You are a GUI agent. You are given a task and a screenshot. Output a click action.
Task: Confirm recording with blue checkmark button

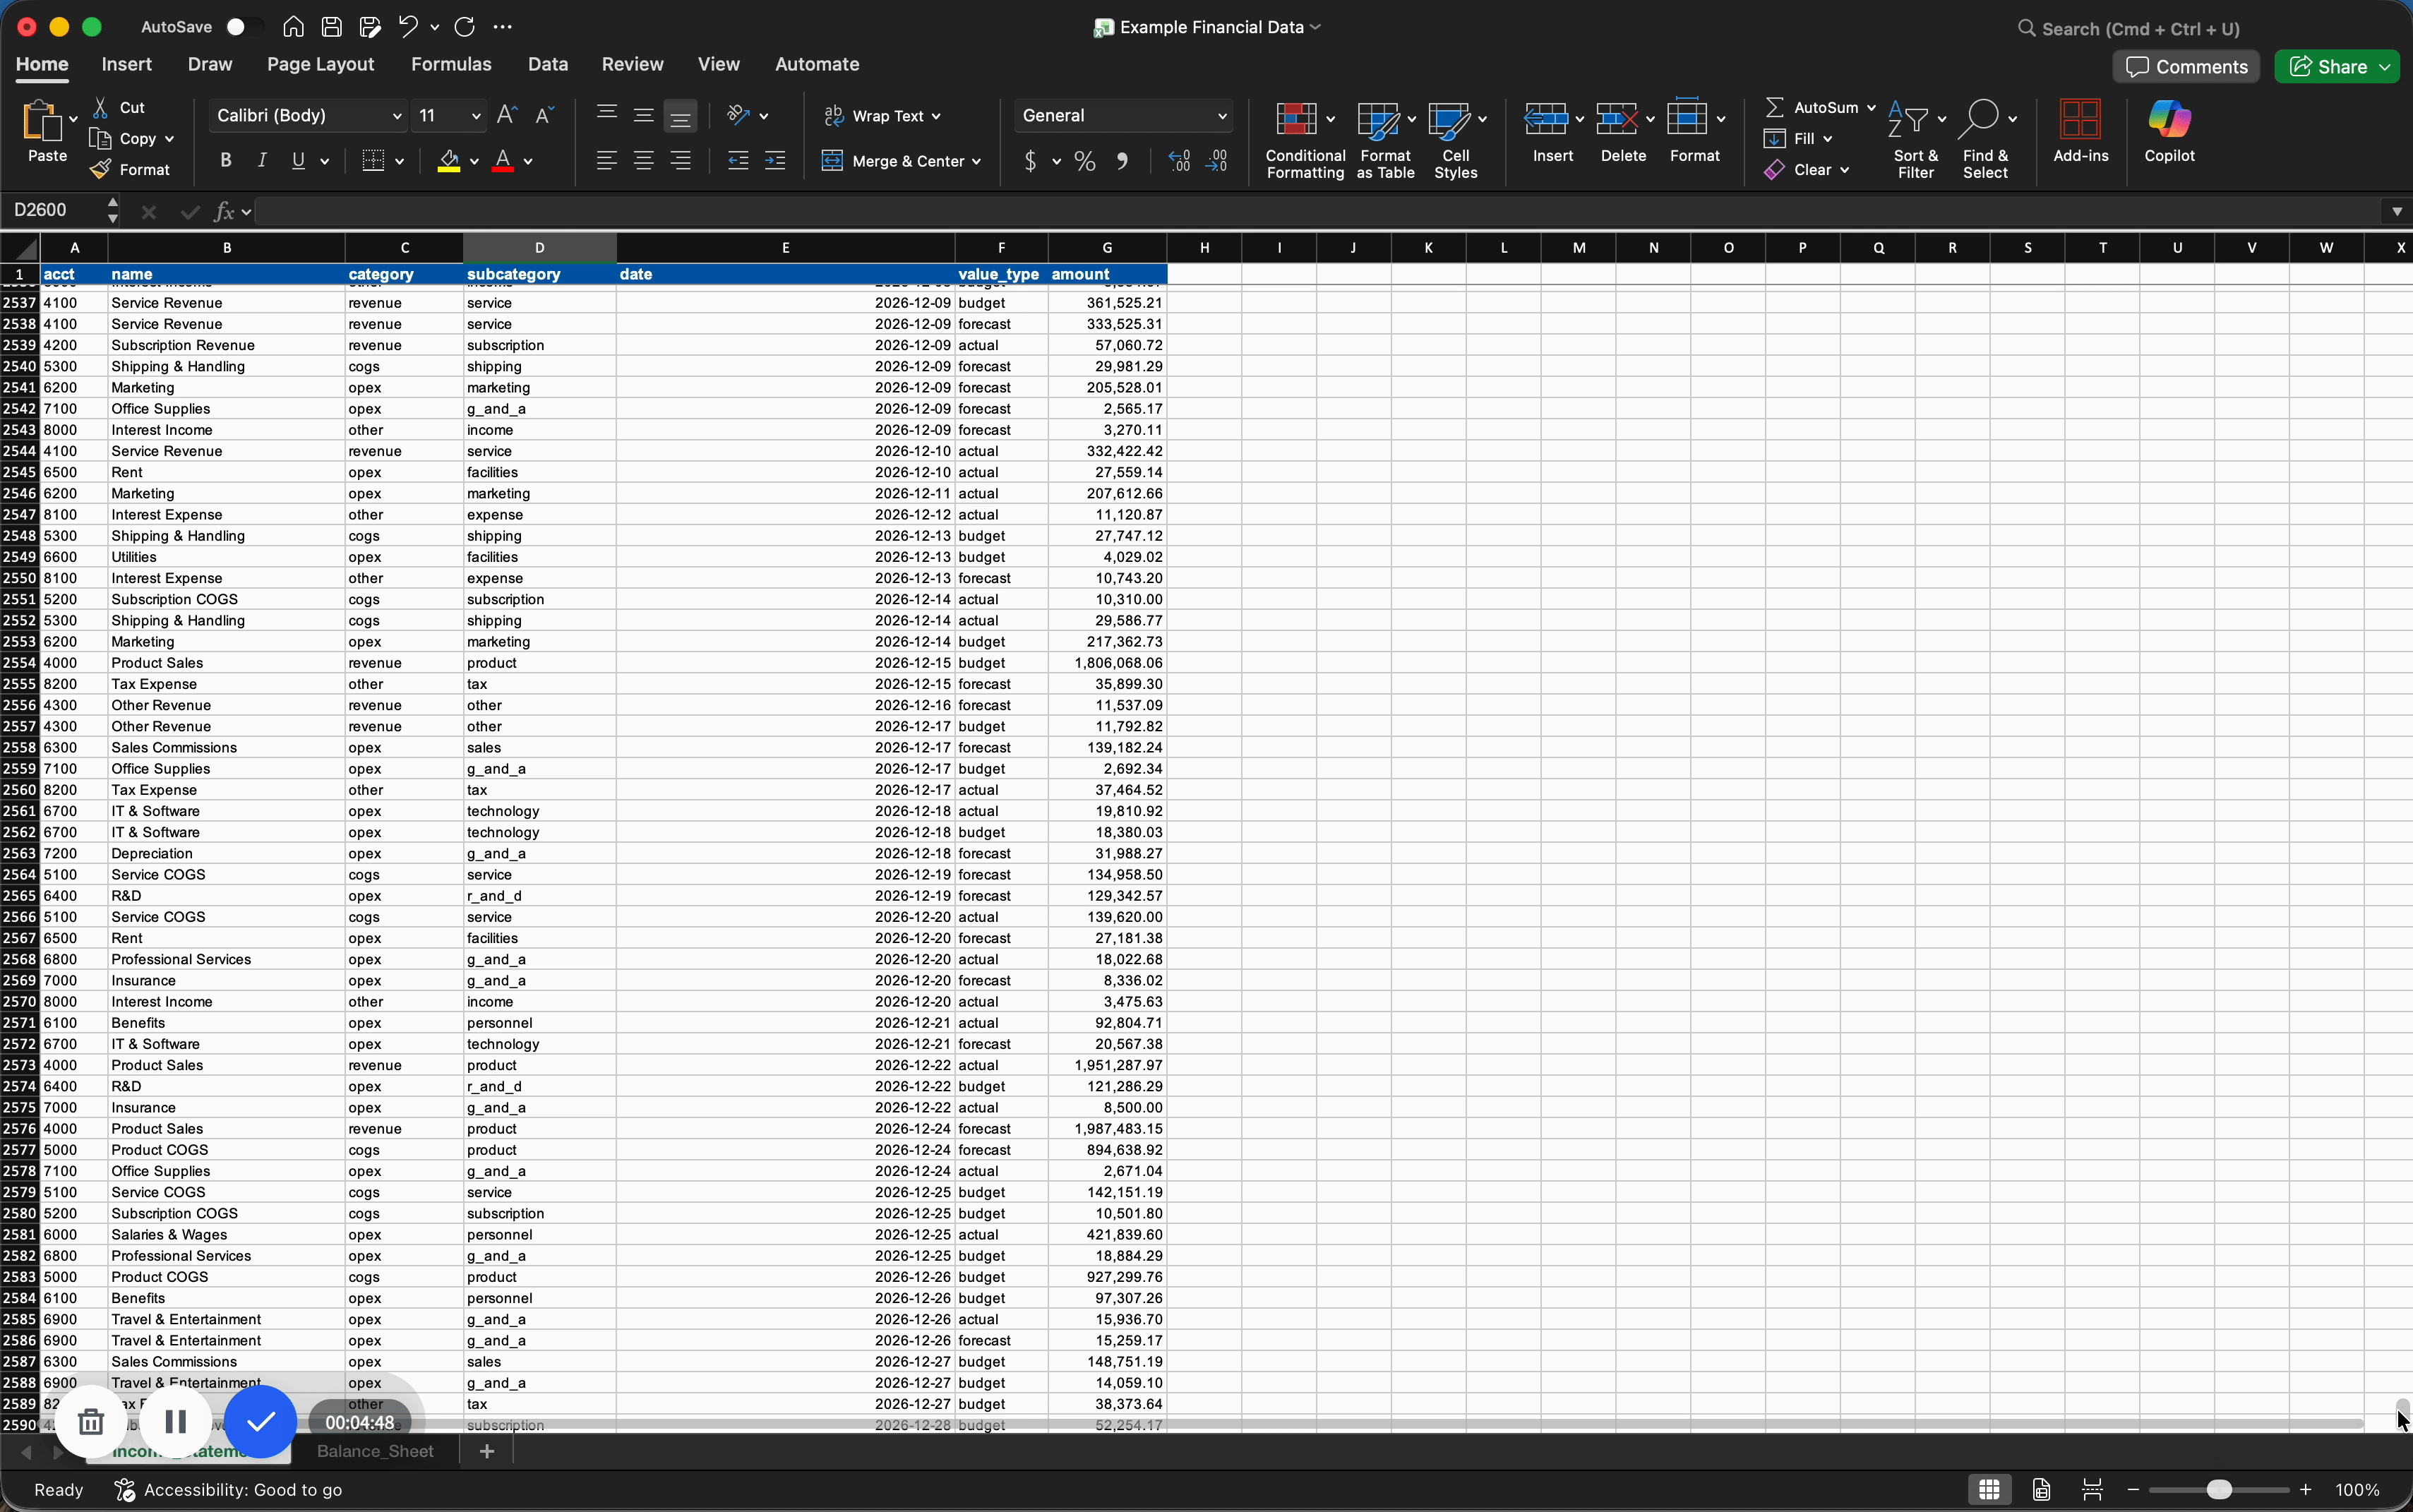[x=260, y=1421]
